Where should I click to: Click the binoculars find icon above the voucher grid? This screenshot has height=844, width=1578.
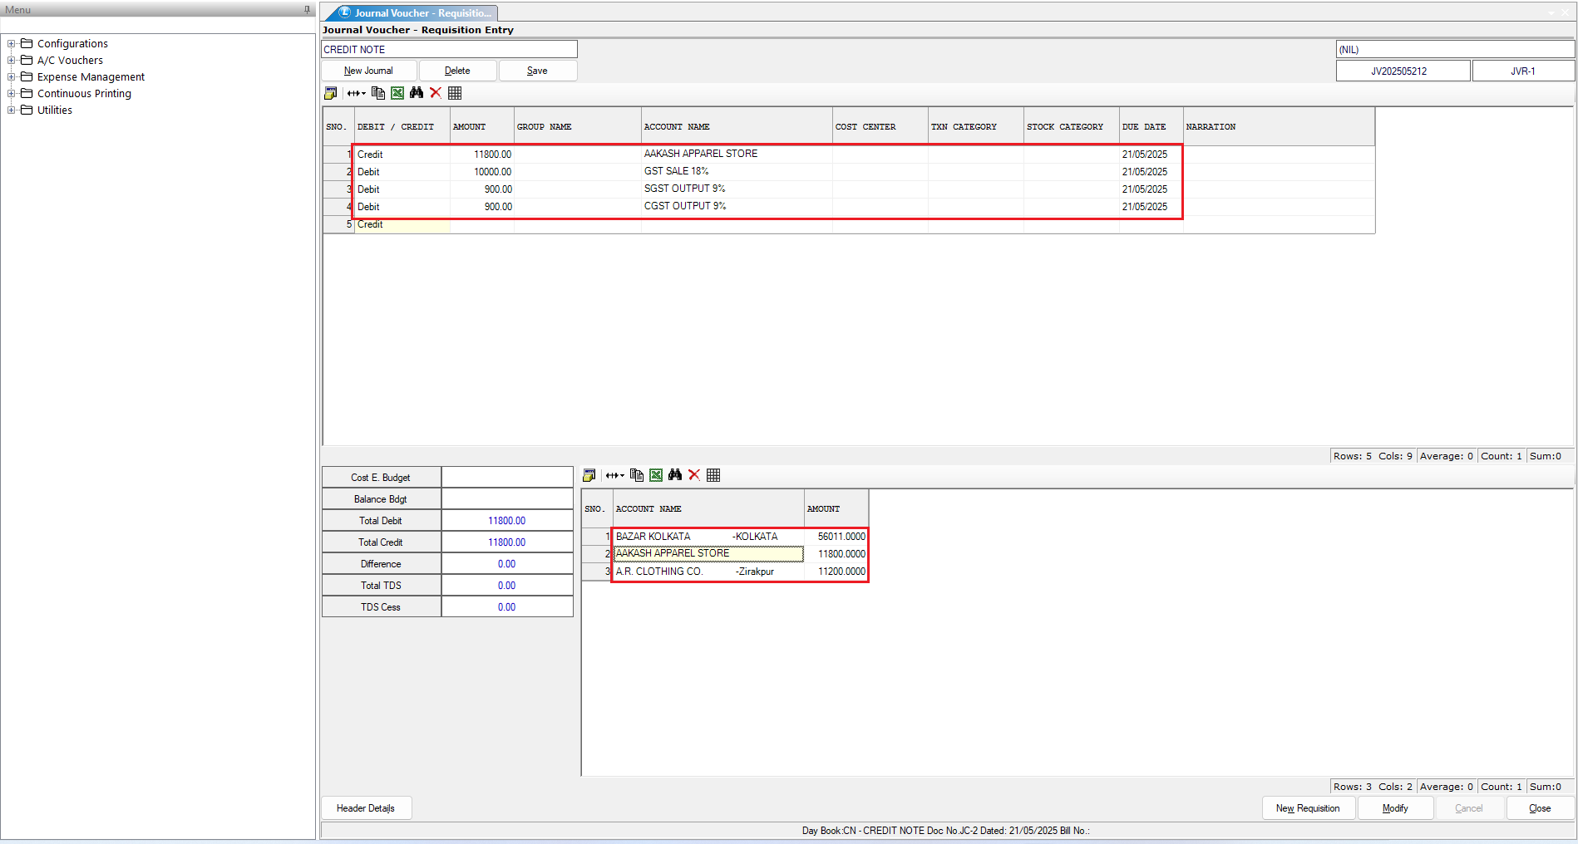point(417,93)
